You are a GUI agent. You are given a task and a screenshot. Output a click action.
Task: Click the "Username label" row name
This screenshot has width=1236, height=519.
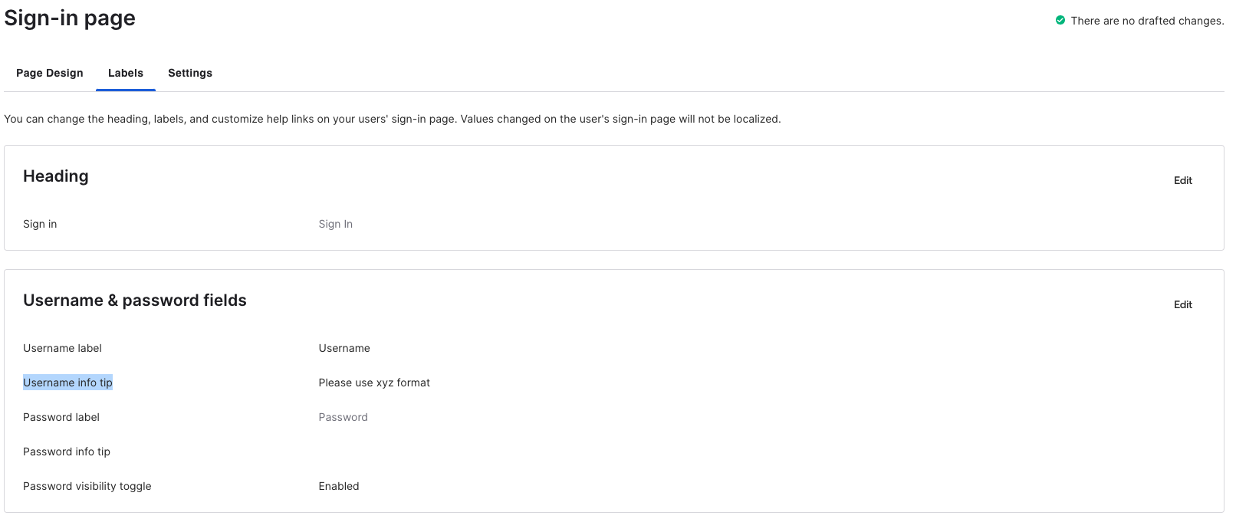pos(62,348)
